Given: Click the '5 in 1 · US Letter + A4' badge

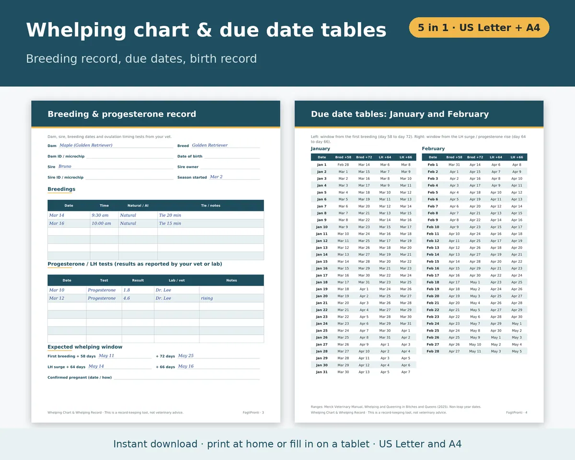Looking at the screenshot, I should pos(479,27).
